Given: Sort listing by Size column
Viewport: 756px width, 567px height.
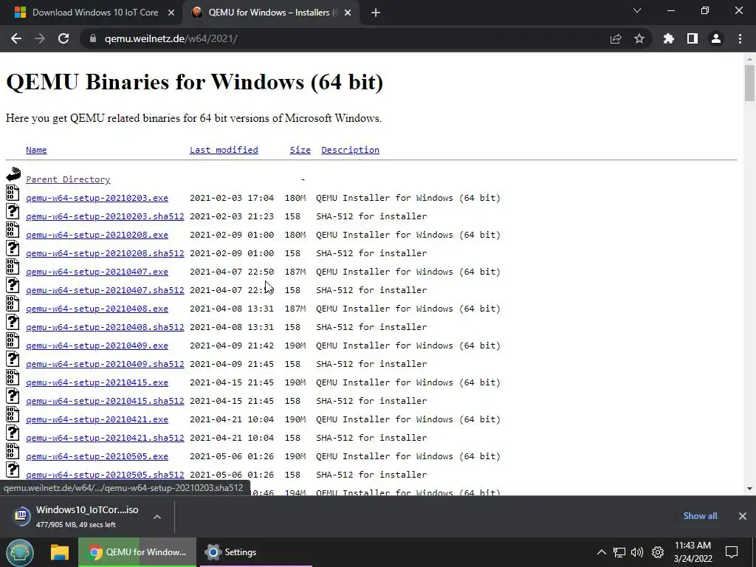Looking at the screenshot, I should click(x=300, y=150).
